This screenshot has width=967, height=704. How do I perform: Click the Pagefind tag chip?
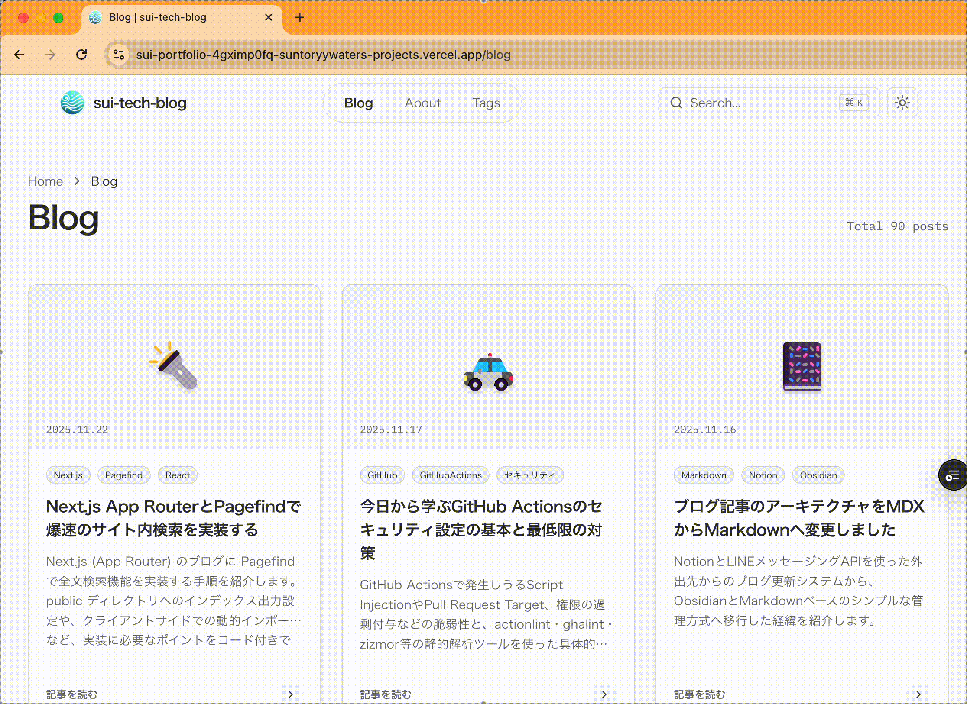point(123,475)
